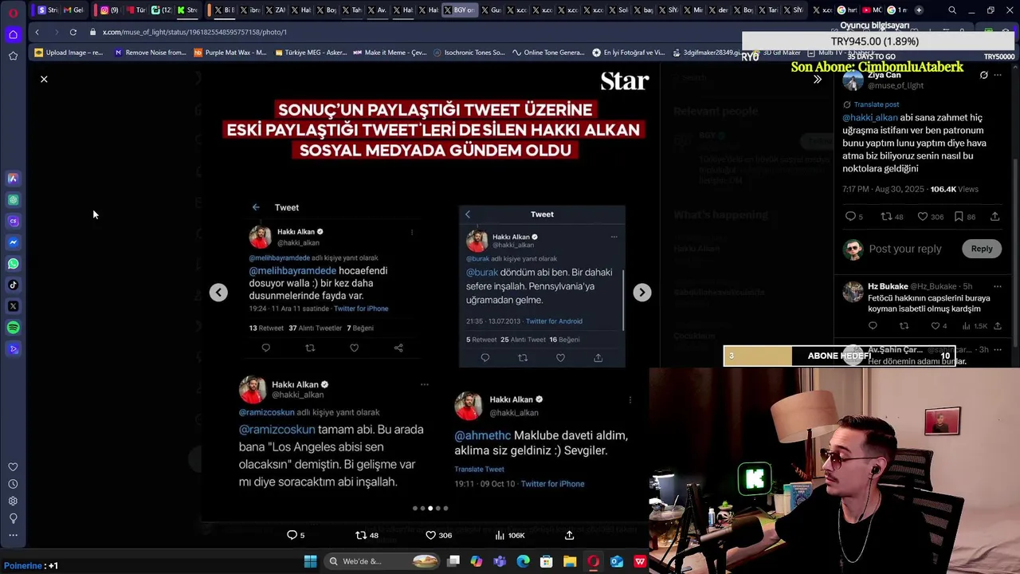The width and height of the screenshot is (1020, 574).
Task: Open 'Make it Meme' bookmark
Action: coord(390,53)
